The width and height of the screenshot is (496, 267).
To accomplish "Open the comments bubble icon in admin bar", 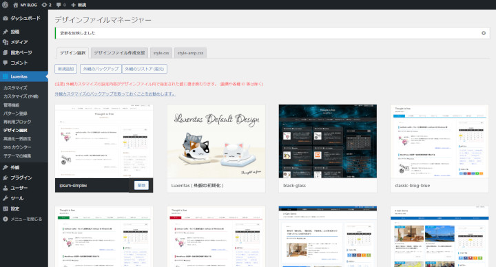I will pos(59,5).
